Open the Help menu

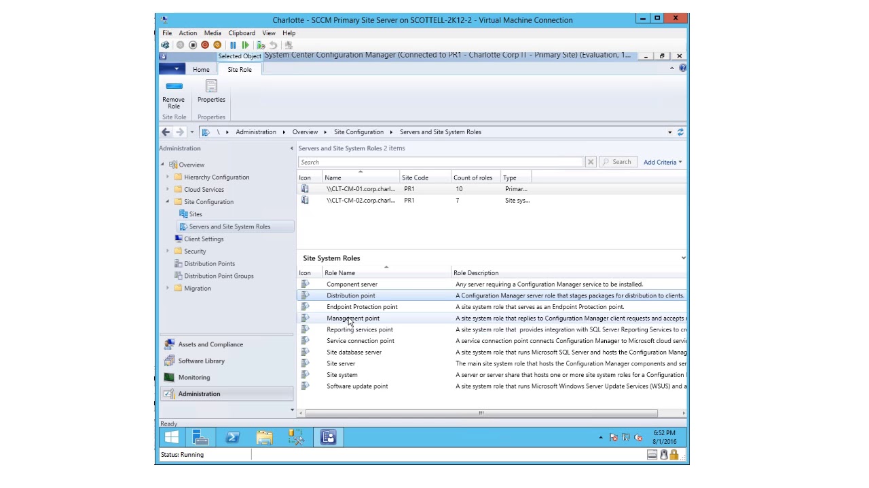[289, 33]
